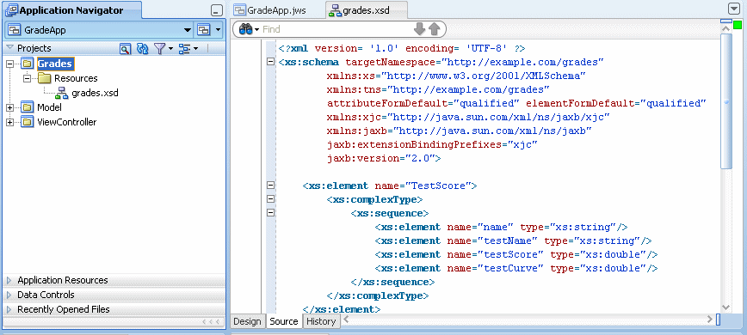This screenshot has height=335, width=747.
Task: Switch to the GradeApp.jws tab
Action: [270, 10]
